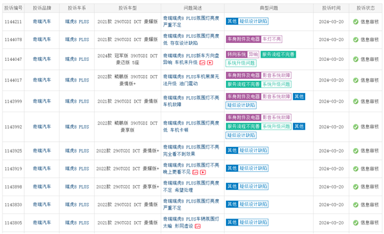Click the 疑似设计缺陷 tag in complaint 1143999
The width and height of the screenshot is (384, 234).
(x=241, y=106)
